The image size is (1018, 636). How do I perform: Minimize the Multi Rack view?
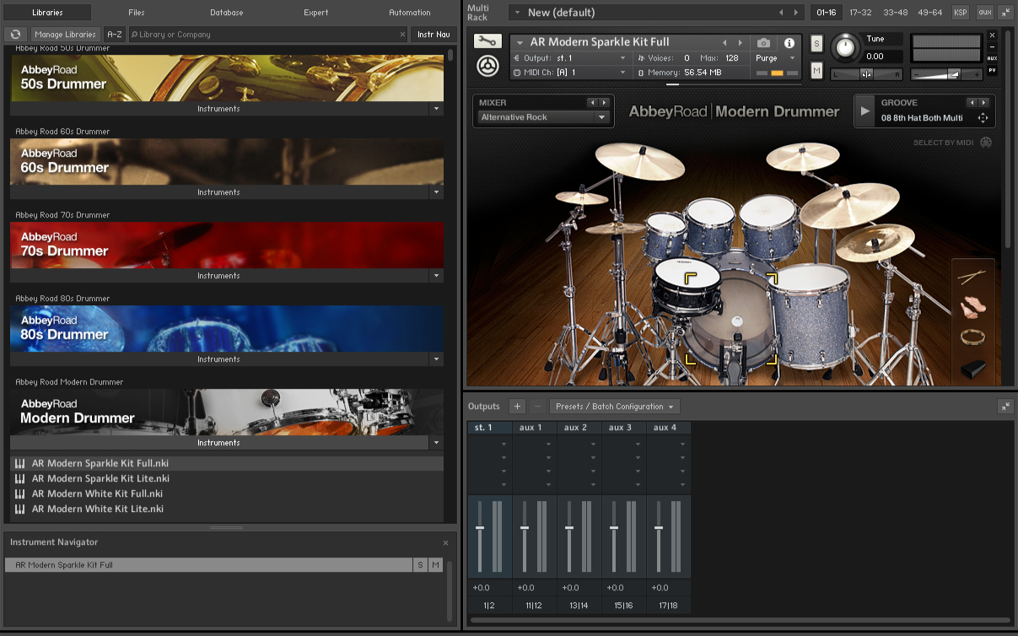click(x=1005, y=13)
